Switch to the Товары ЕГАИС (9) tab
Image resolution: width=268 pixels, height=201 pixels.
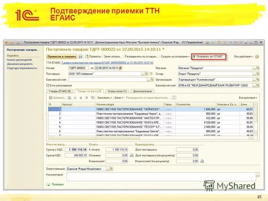[60, 91]
